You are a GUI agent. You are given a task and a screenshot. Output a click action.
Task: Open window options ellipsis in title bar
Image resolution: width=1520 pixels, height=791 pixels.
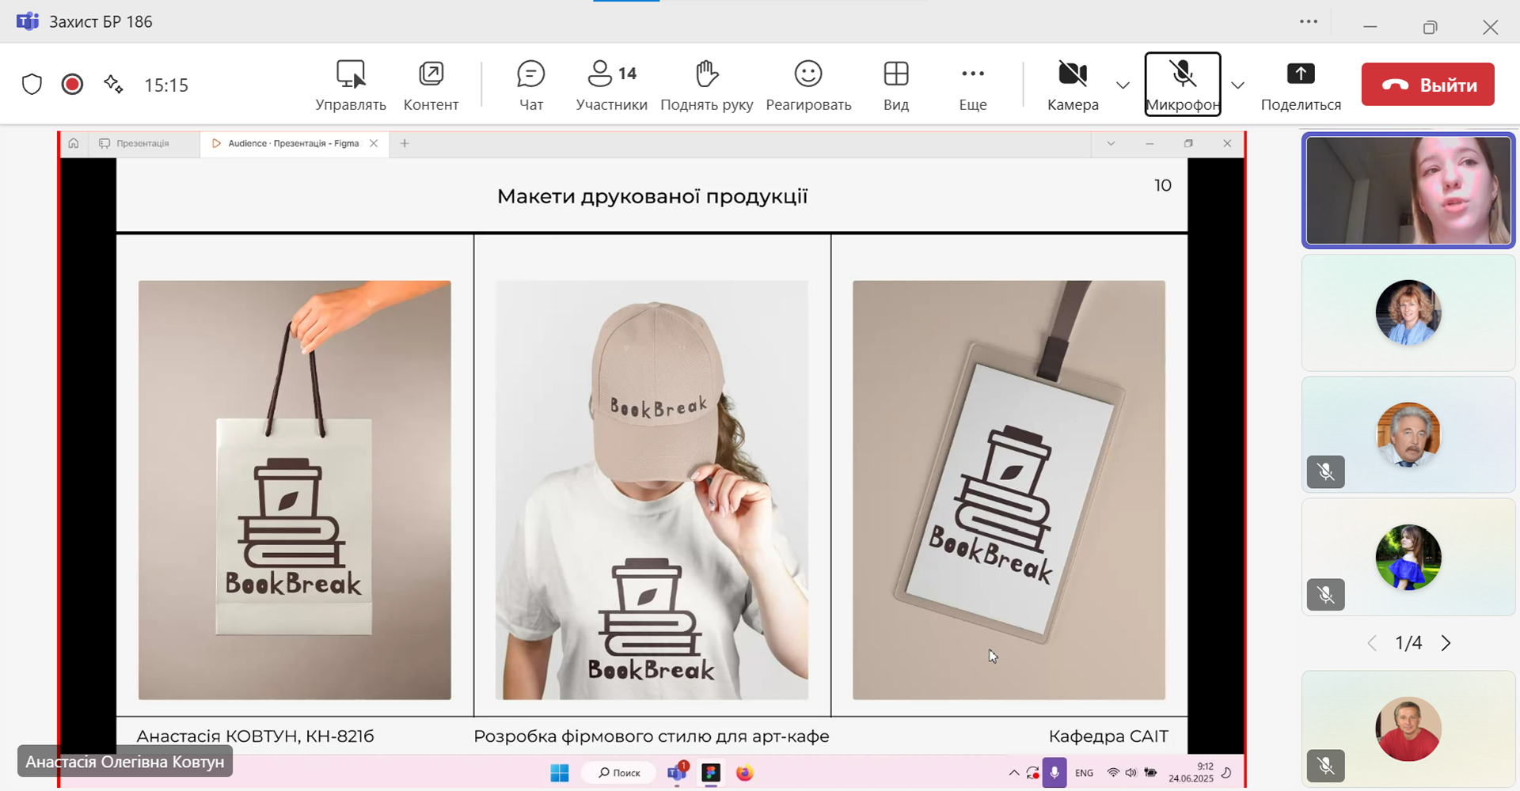pos(1309,22)
